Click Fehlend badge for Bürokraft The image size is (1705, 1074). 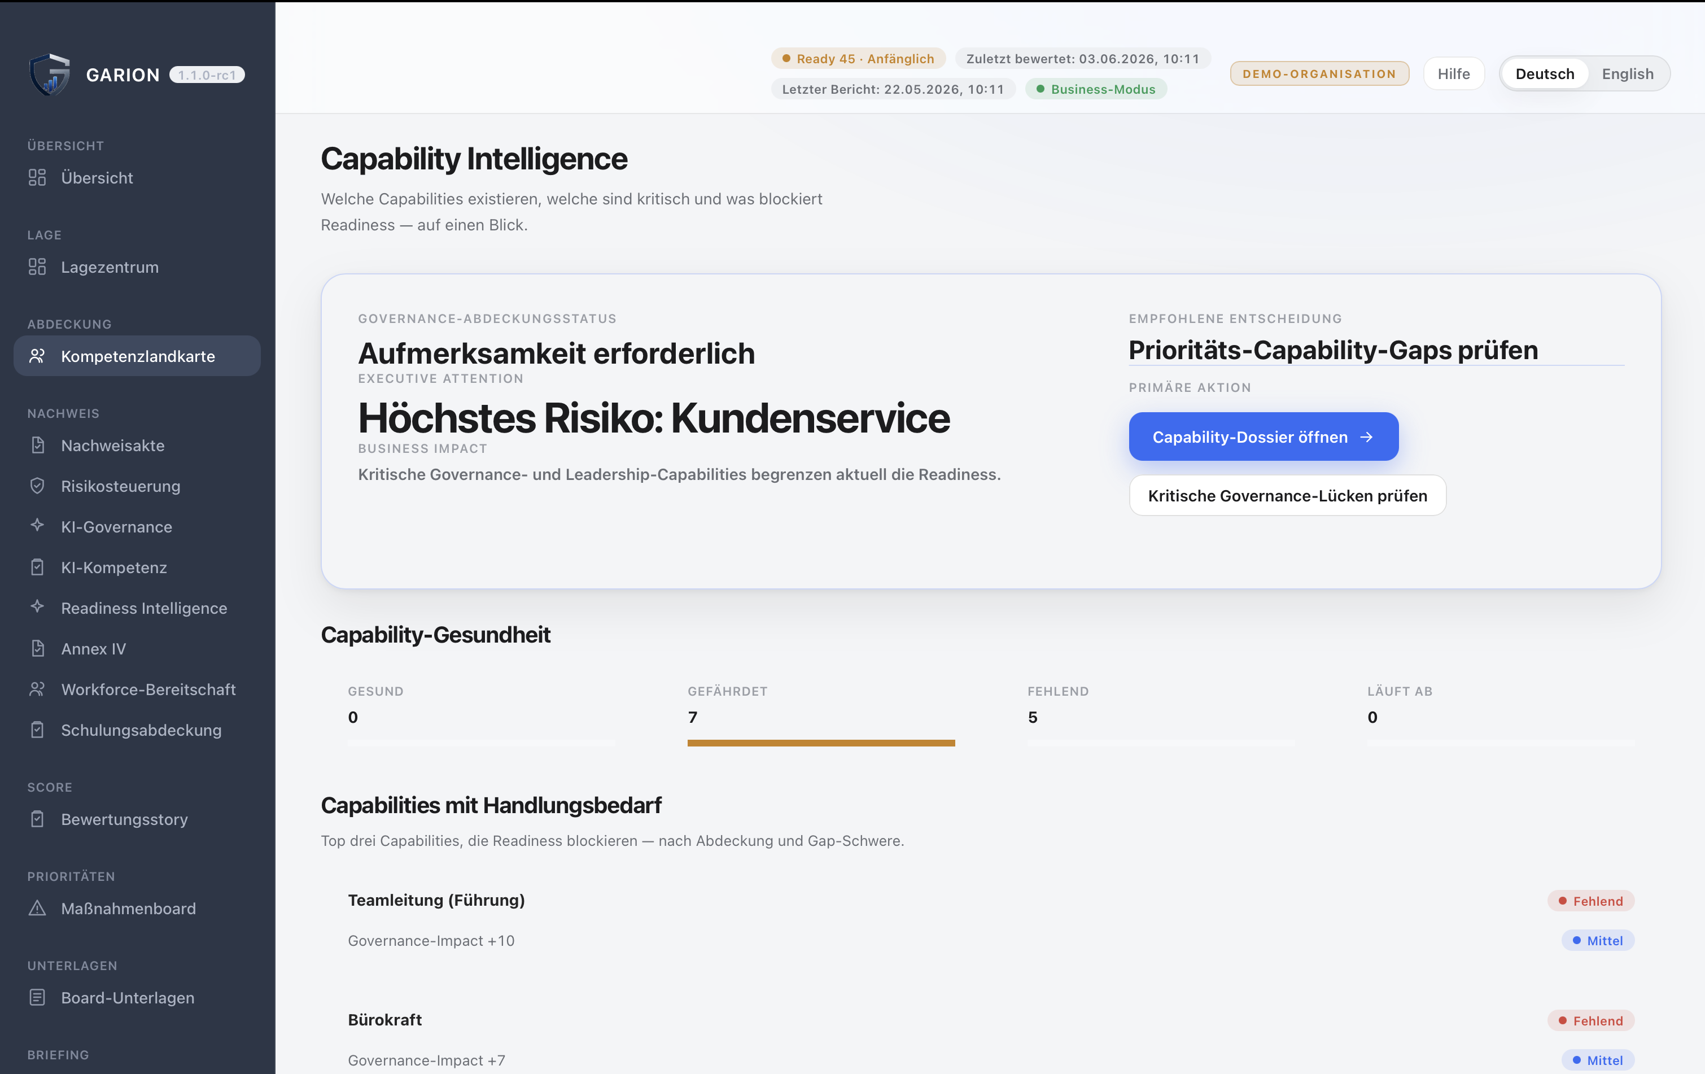[x=1590, y=1020]
